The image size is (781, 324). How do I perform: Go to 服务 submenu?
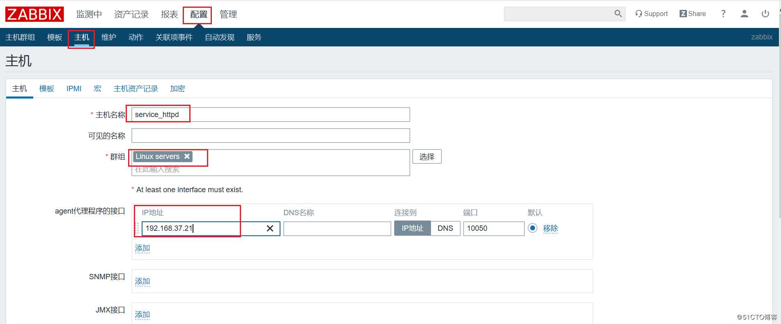[x=254, y=37]
